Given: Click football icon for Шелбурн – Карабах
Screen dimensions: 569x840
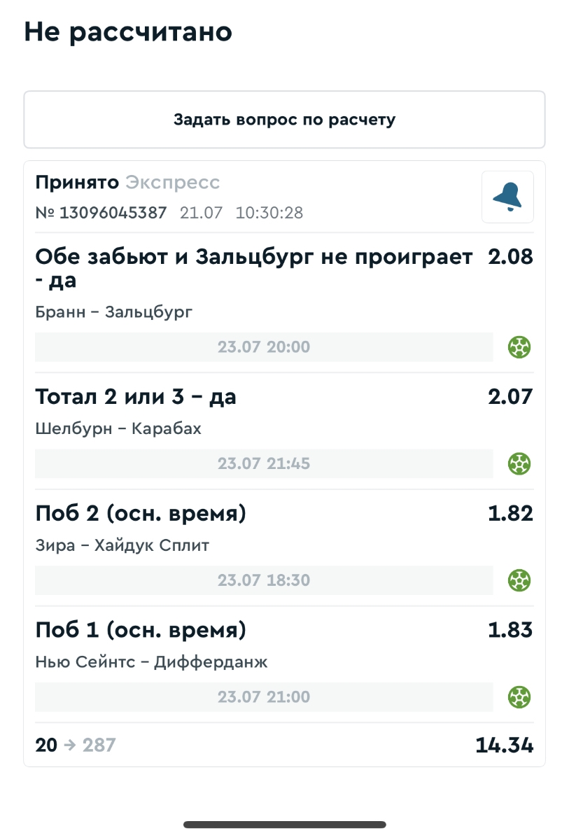Looking at the screenshot, I should tap(519, 463).
